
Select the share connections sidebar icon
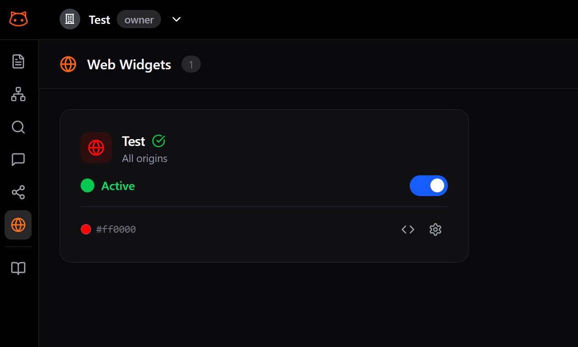[x=18, y=192]
